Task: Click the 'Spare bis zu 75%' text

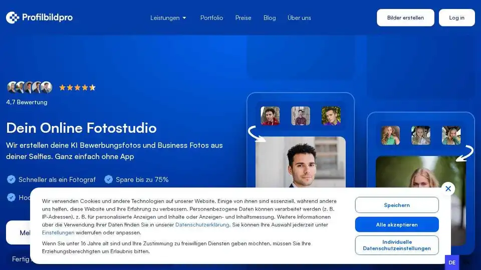Action: pyautogui.click(x=142, y=179)
